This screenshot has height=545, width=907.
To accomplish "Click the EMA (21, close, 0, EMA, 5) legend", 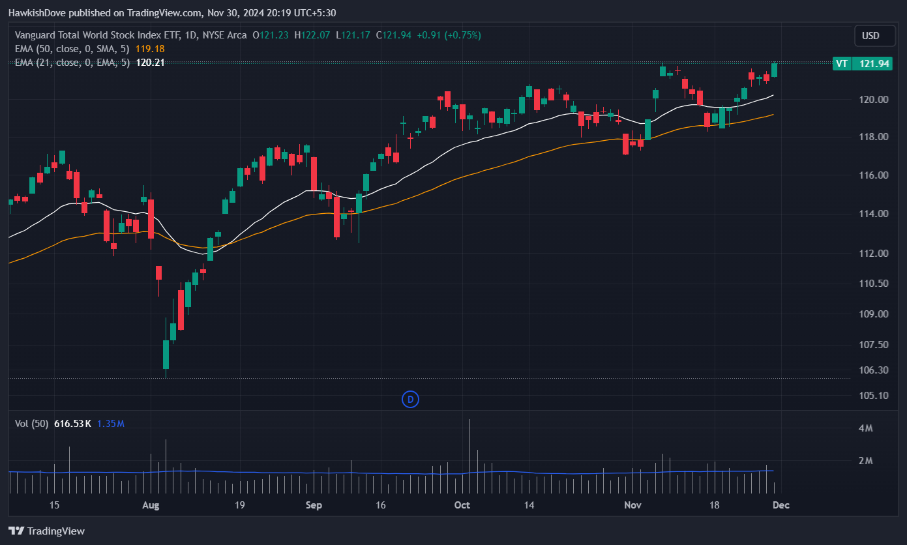I will pyautogui.click(x=72, y=63).
